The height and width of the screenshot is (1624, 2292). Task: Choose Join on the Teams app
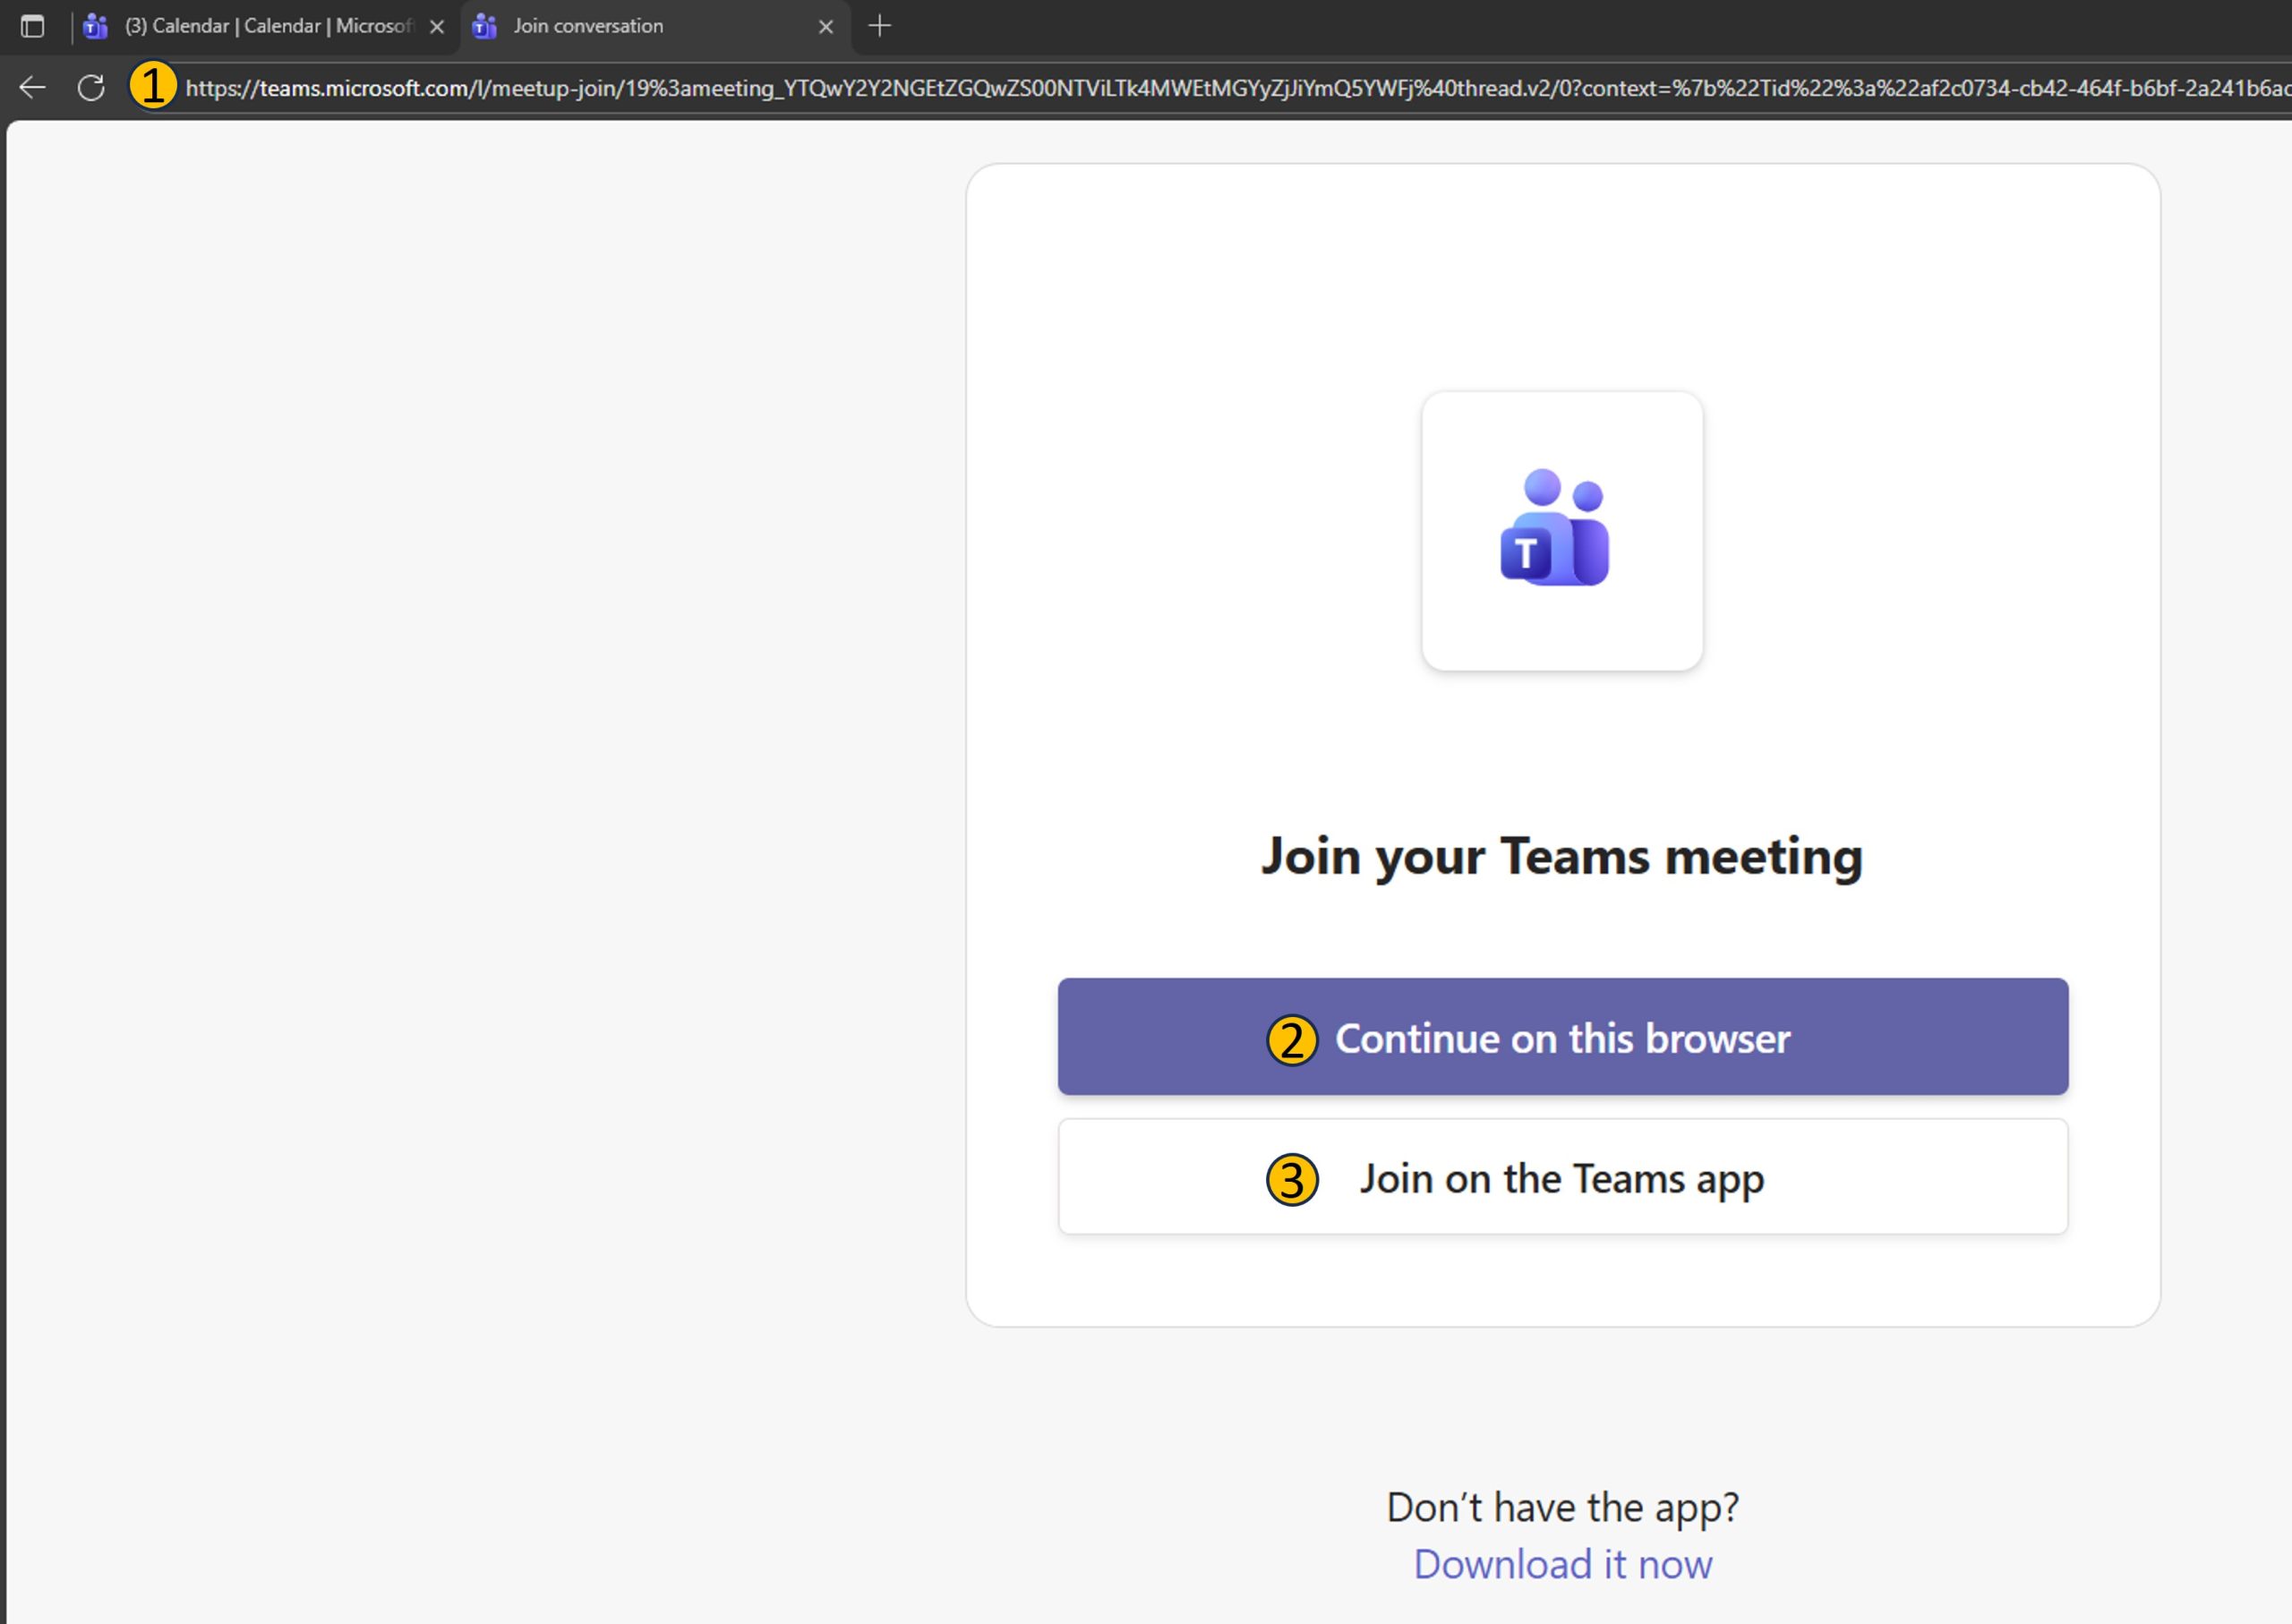1562,1177
